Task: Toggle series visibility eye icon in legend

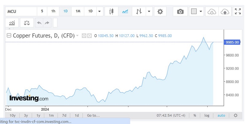Action: click(x=84, y=36)
